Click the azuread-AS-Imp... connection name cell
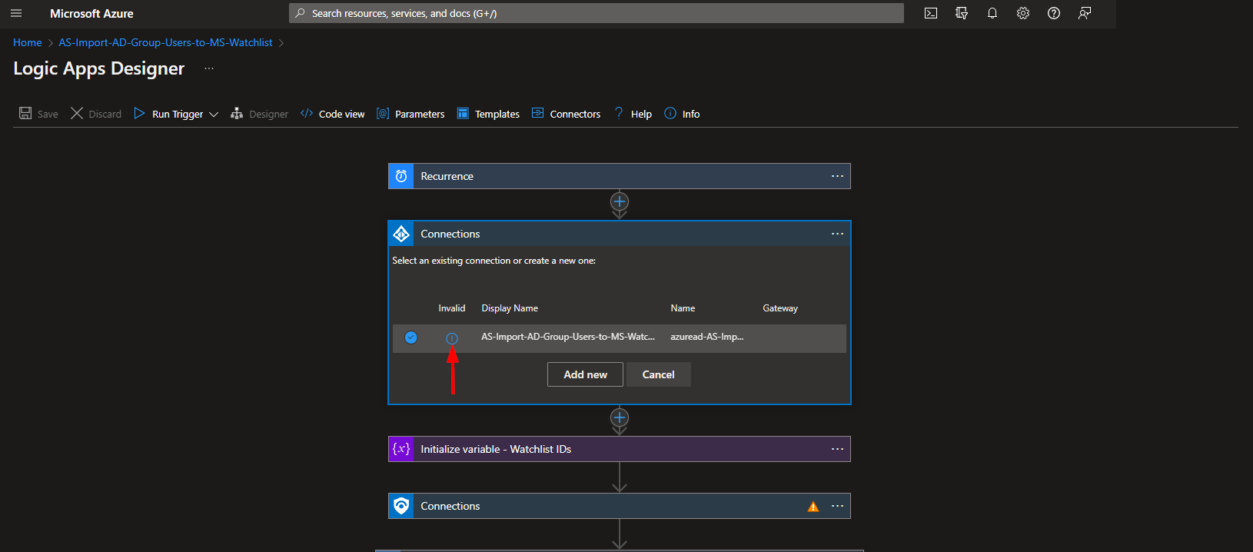The height and width of the screenshot is (552, 1253). coord(707,337)
